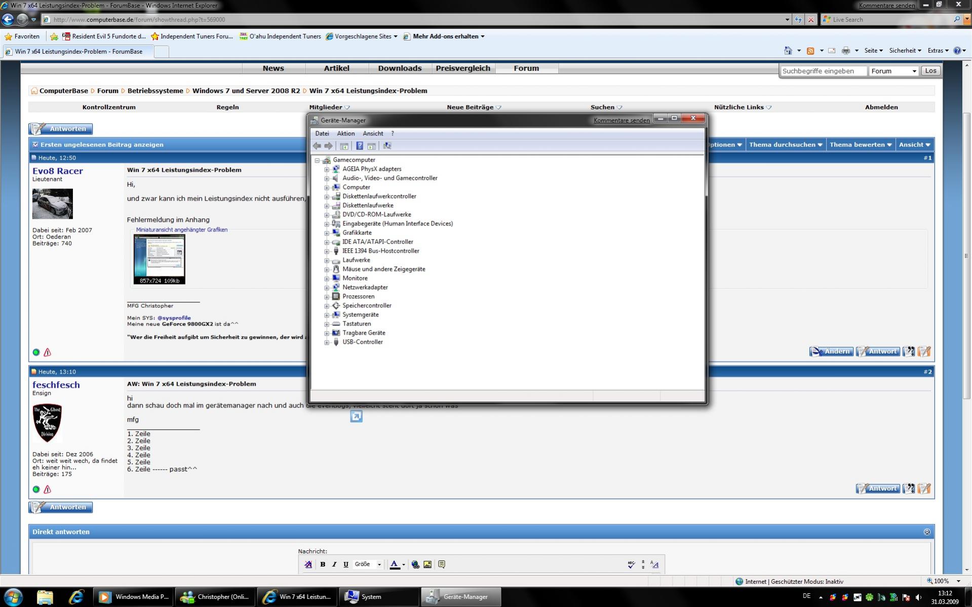Click the Forward arrow in Geräte-Manager toolbar
This screenshot has width=972, height=607.
click(x=328, y=146)
